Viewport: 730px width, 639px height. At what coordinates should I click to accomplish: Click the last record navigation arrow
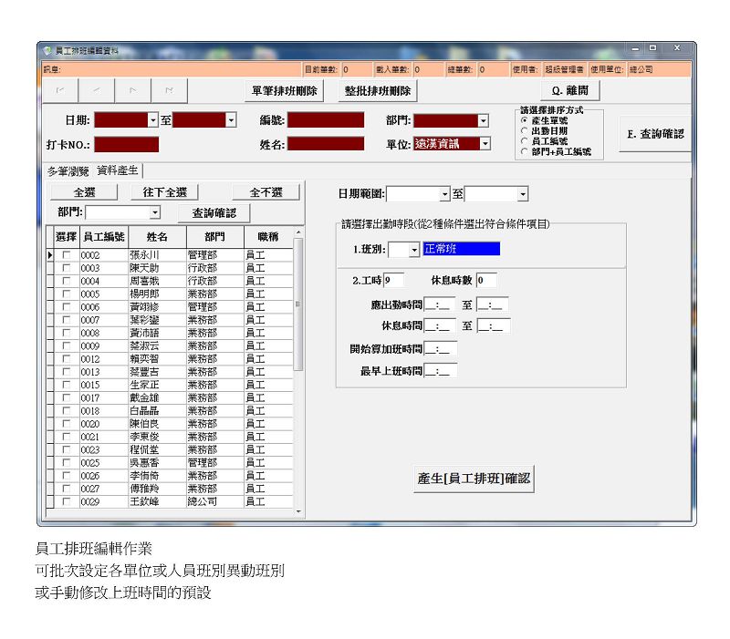coord(170,90)
